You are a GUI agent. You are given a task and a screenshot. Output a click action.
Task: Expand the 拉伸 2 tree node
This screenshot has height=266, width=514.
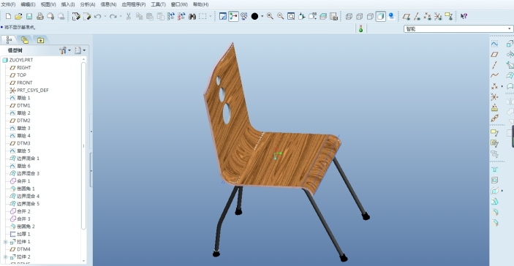coord(6,256)
